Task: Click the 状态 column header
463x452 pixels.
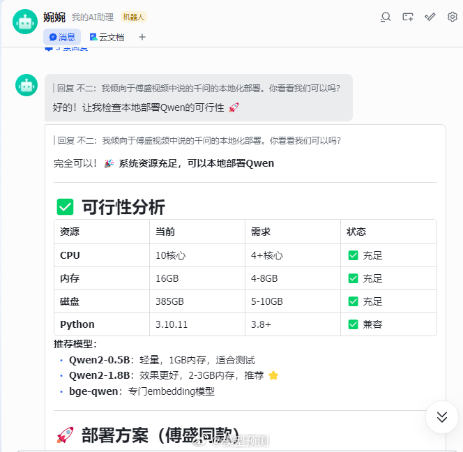Action: pos(356,232)
